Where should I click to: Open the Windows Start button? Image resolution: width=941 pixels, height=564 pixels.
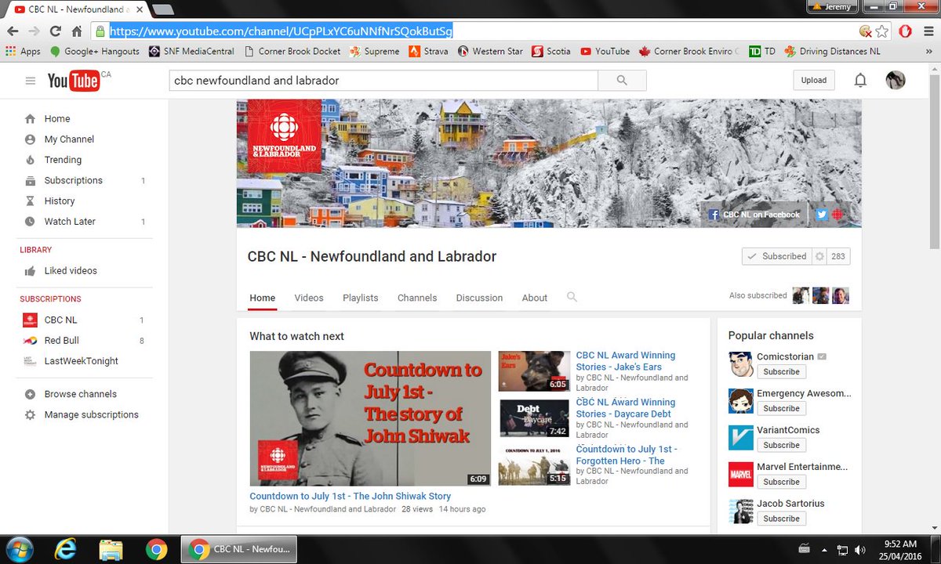(18, 548)
